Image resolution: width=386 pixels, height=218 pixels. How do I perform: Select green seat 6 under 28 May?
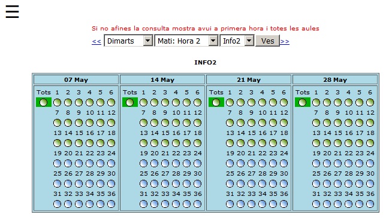click(x=370, y=103)
